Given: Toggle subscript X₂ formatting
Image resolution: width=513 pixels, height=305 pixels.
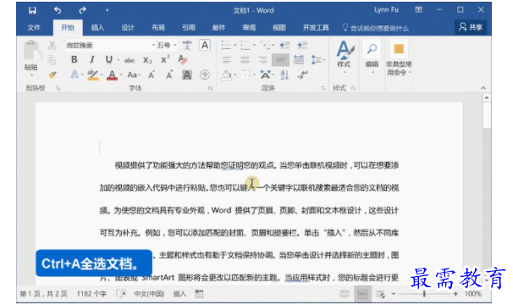Looking at the screenshot, I should [147, 60].
